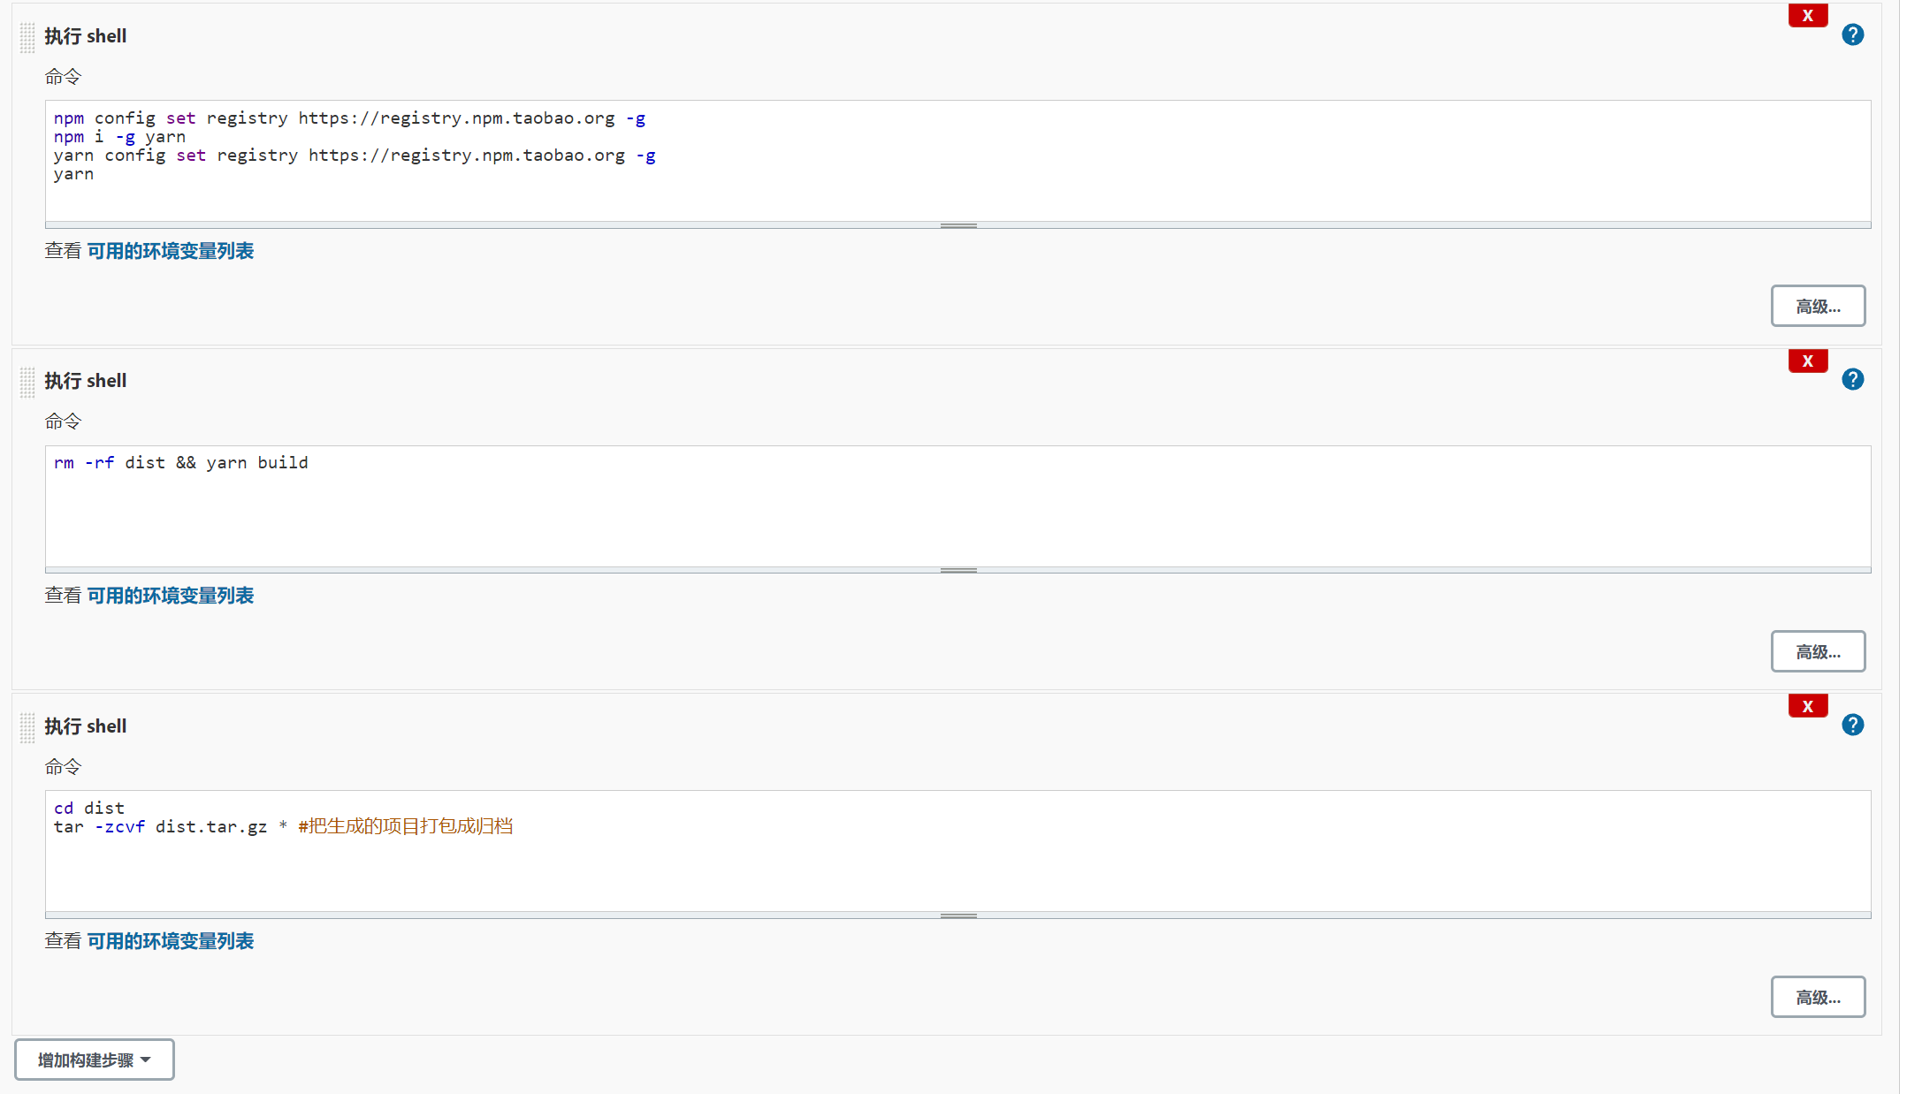Open the 增加构建步骤 dropdown
1907x1094 pixels.
[x=95, y=1060]
